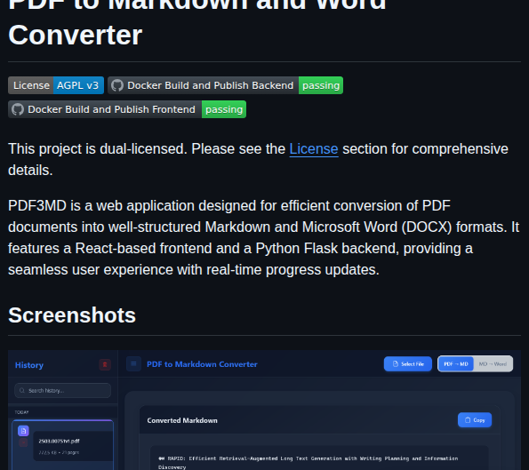
Task: Open the hamburger menu beside the converter title
Action: pos(133,363)
